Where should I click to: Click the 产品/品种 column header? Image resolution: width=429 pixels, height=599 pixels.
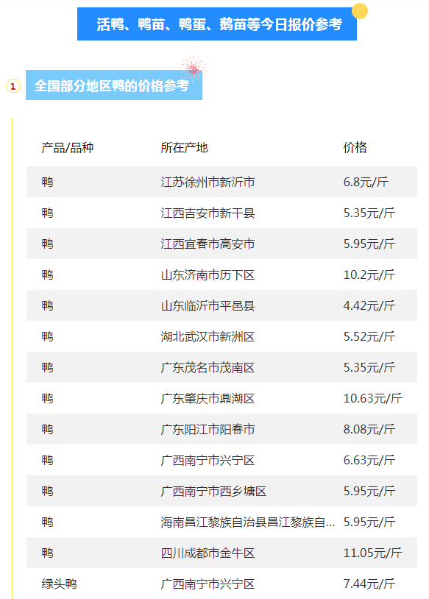point(67,147)
